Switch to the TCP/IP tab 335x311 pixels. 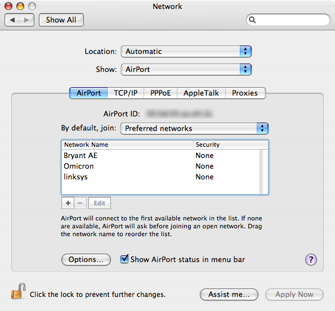coord(126,93)
